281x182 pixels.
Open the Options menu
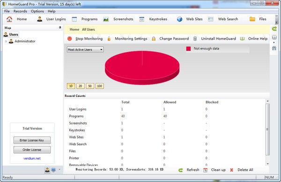[x=37, y=11]
